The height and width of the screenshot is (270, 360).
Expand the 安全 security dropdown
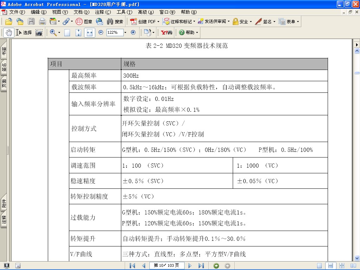[x=251, y=21]
